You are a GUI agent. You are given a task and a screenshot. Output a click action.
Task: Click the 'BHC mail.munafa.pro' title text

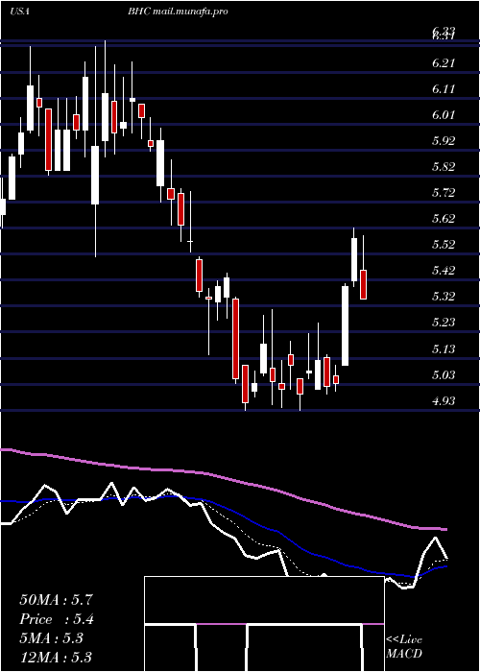178,12
